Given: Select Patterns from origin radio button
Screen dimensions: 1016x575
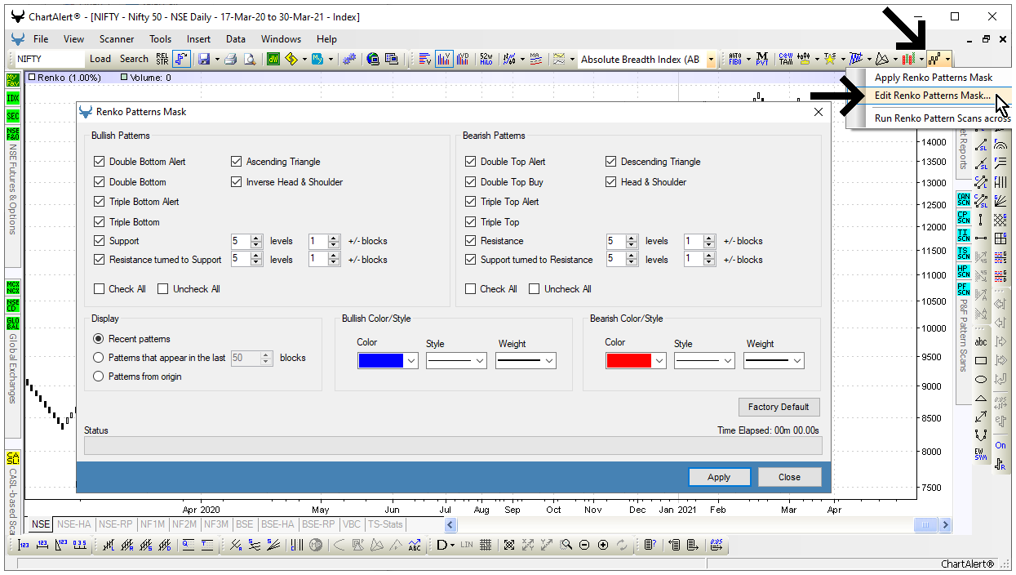Looking at the screenshot, I should pos(99,377).
